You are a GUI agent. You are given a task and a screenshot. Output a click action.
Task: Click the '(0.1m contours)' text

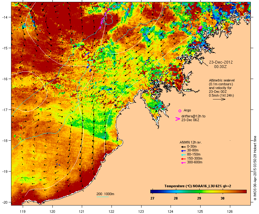pyautogui.click(x=221, y=84)
